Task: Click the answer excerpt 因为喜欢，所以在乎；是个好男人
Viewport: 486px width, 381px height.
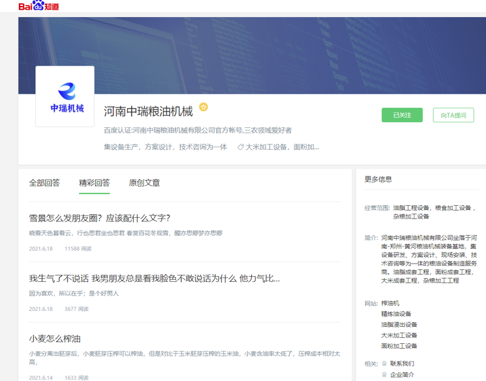Action: tap(74, 293)
